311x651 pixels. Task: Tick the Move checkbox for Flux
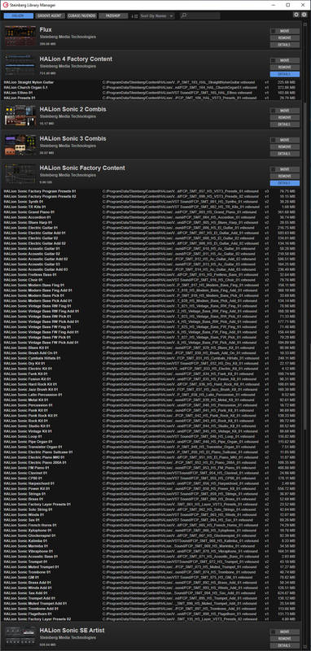pos(273,31)
